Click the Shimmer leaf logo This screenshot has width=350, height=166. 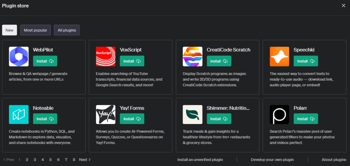click(192, 115)
